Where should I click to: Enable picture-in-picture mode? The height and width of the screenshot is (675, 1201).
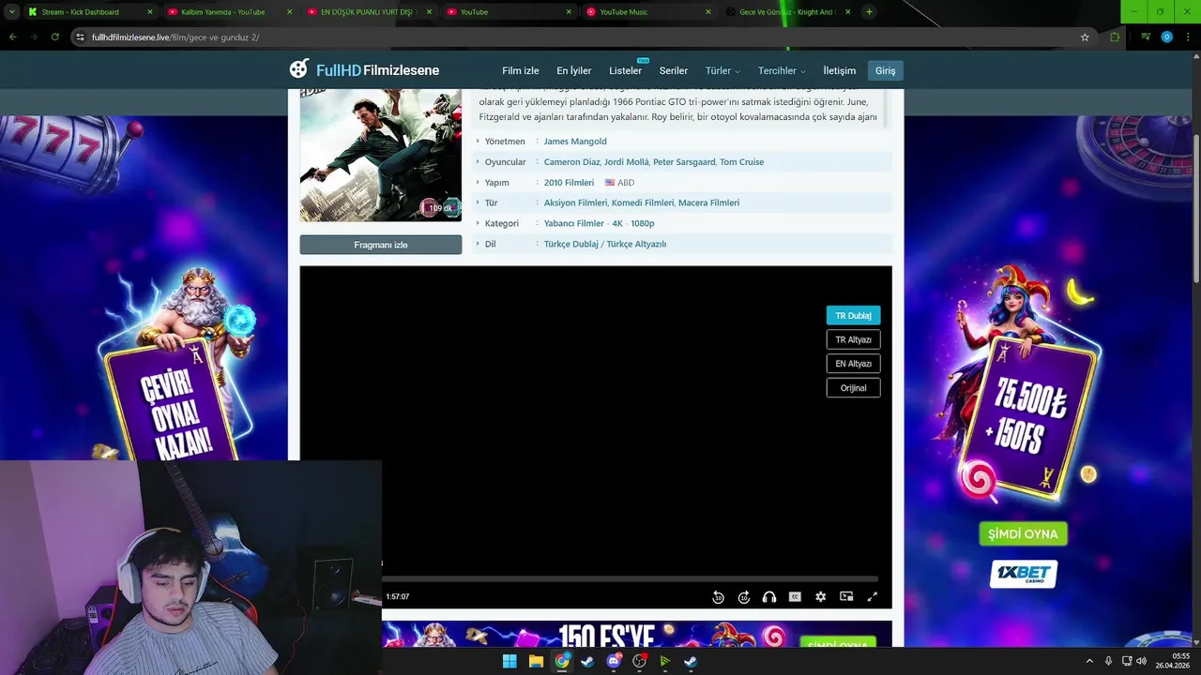pos(846,597)
